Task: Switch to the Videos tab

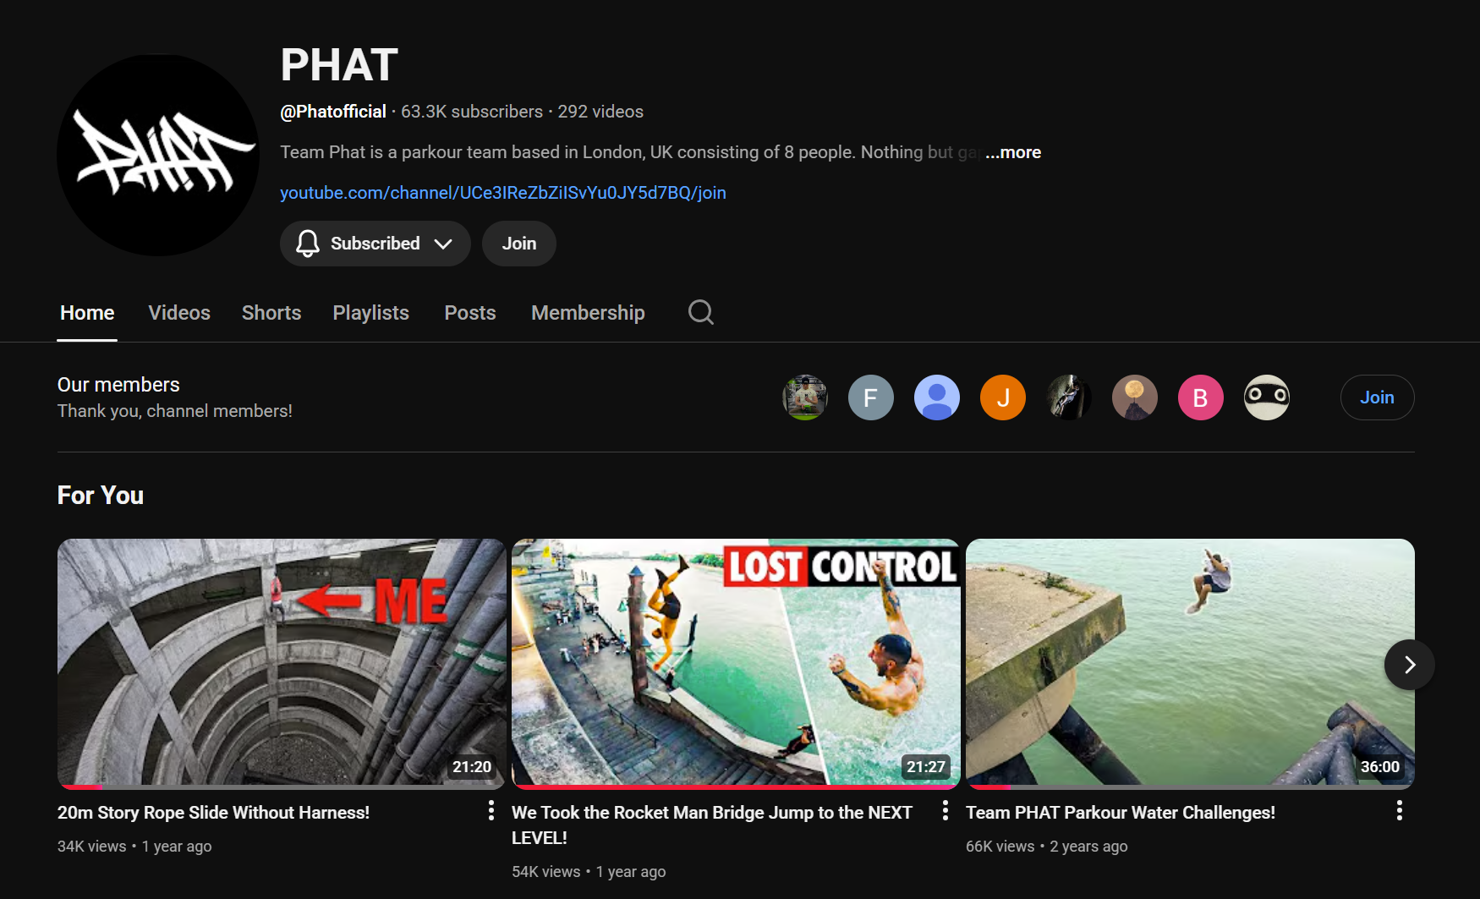Action: click(179, 313)
